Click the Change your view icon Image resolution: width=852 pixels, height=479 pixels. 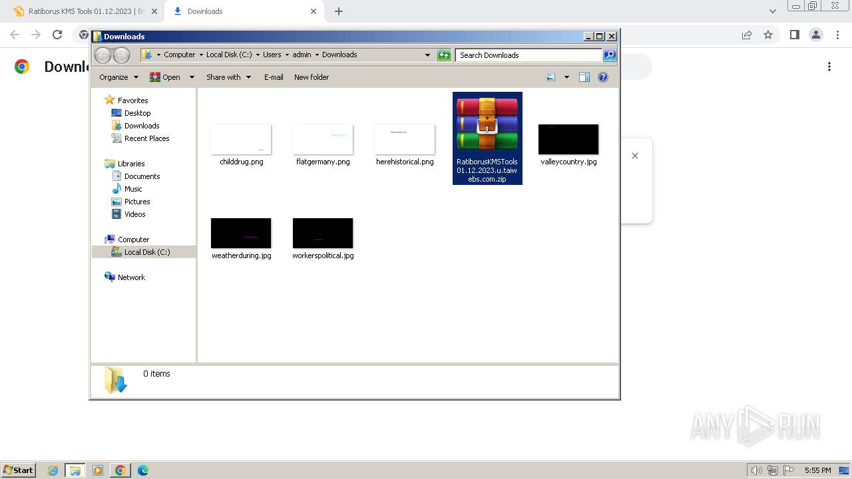[x=550, y=77]
